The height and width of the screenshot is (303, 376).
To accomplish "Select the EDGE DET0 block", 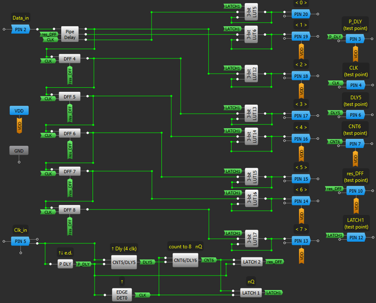I will pyautogui.click(x=122, y=295).
